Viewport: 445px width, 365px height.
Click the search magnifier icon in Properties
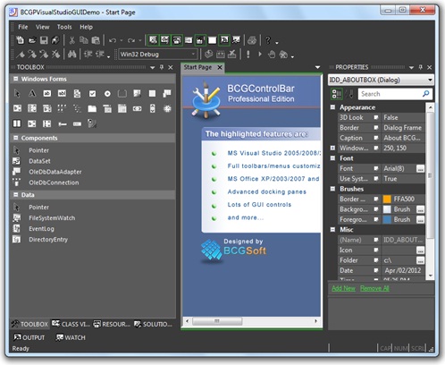click(x=426, y=94)
